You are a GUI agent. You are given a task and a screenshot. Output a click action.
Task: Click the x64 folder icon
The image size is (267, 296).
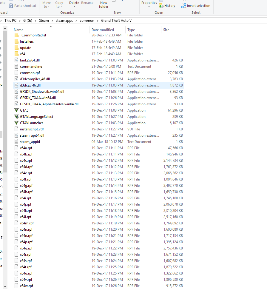(16, 54)
